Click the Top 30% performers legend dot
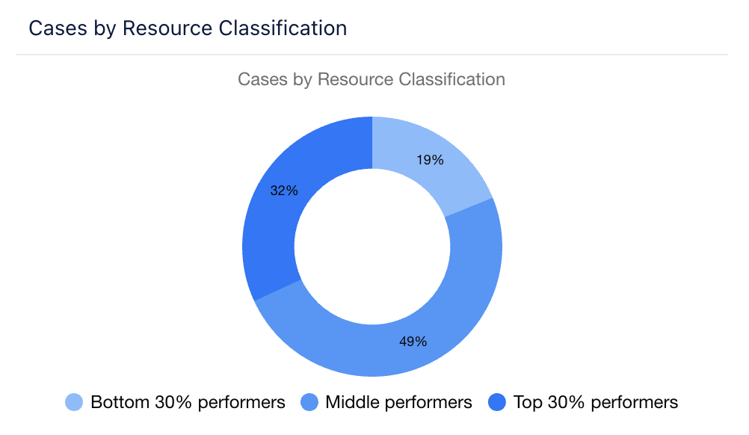The height and width of the screenshot is (435, 749). click(496, 402)
